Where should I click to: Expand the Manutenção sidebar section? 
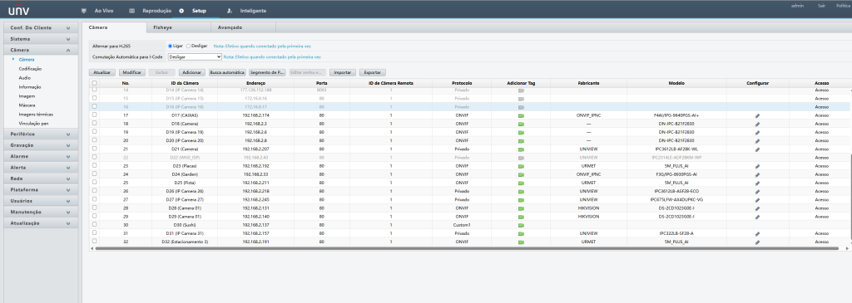click(x=41, y=212)
